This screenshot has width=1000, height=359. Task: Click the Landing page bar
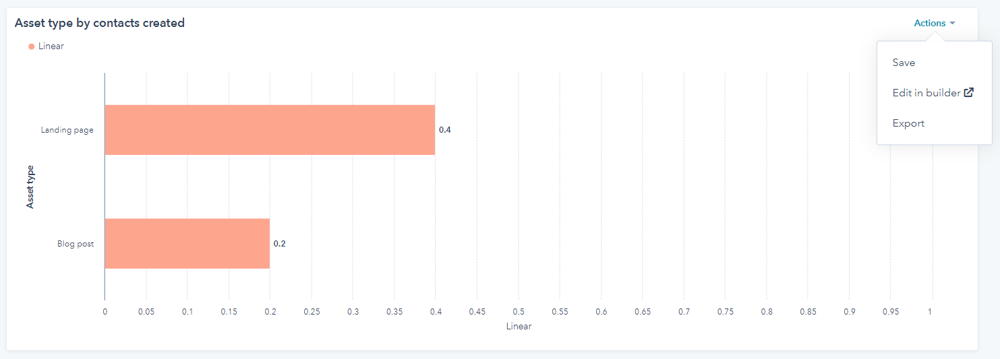[270, 130]
